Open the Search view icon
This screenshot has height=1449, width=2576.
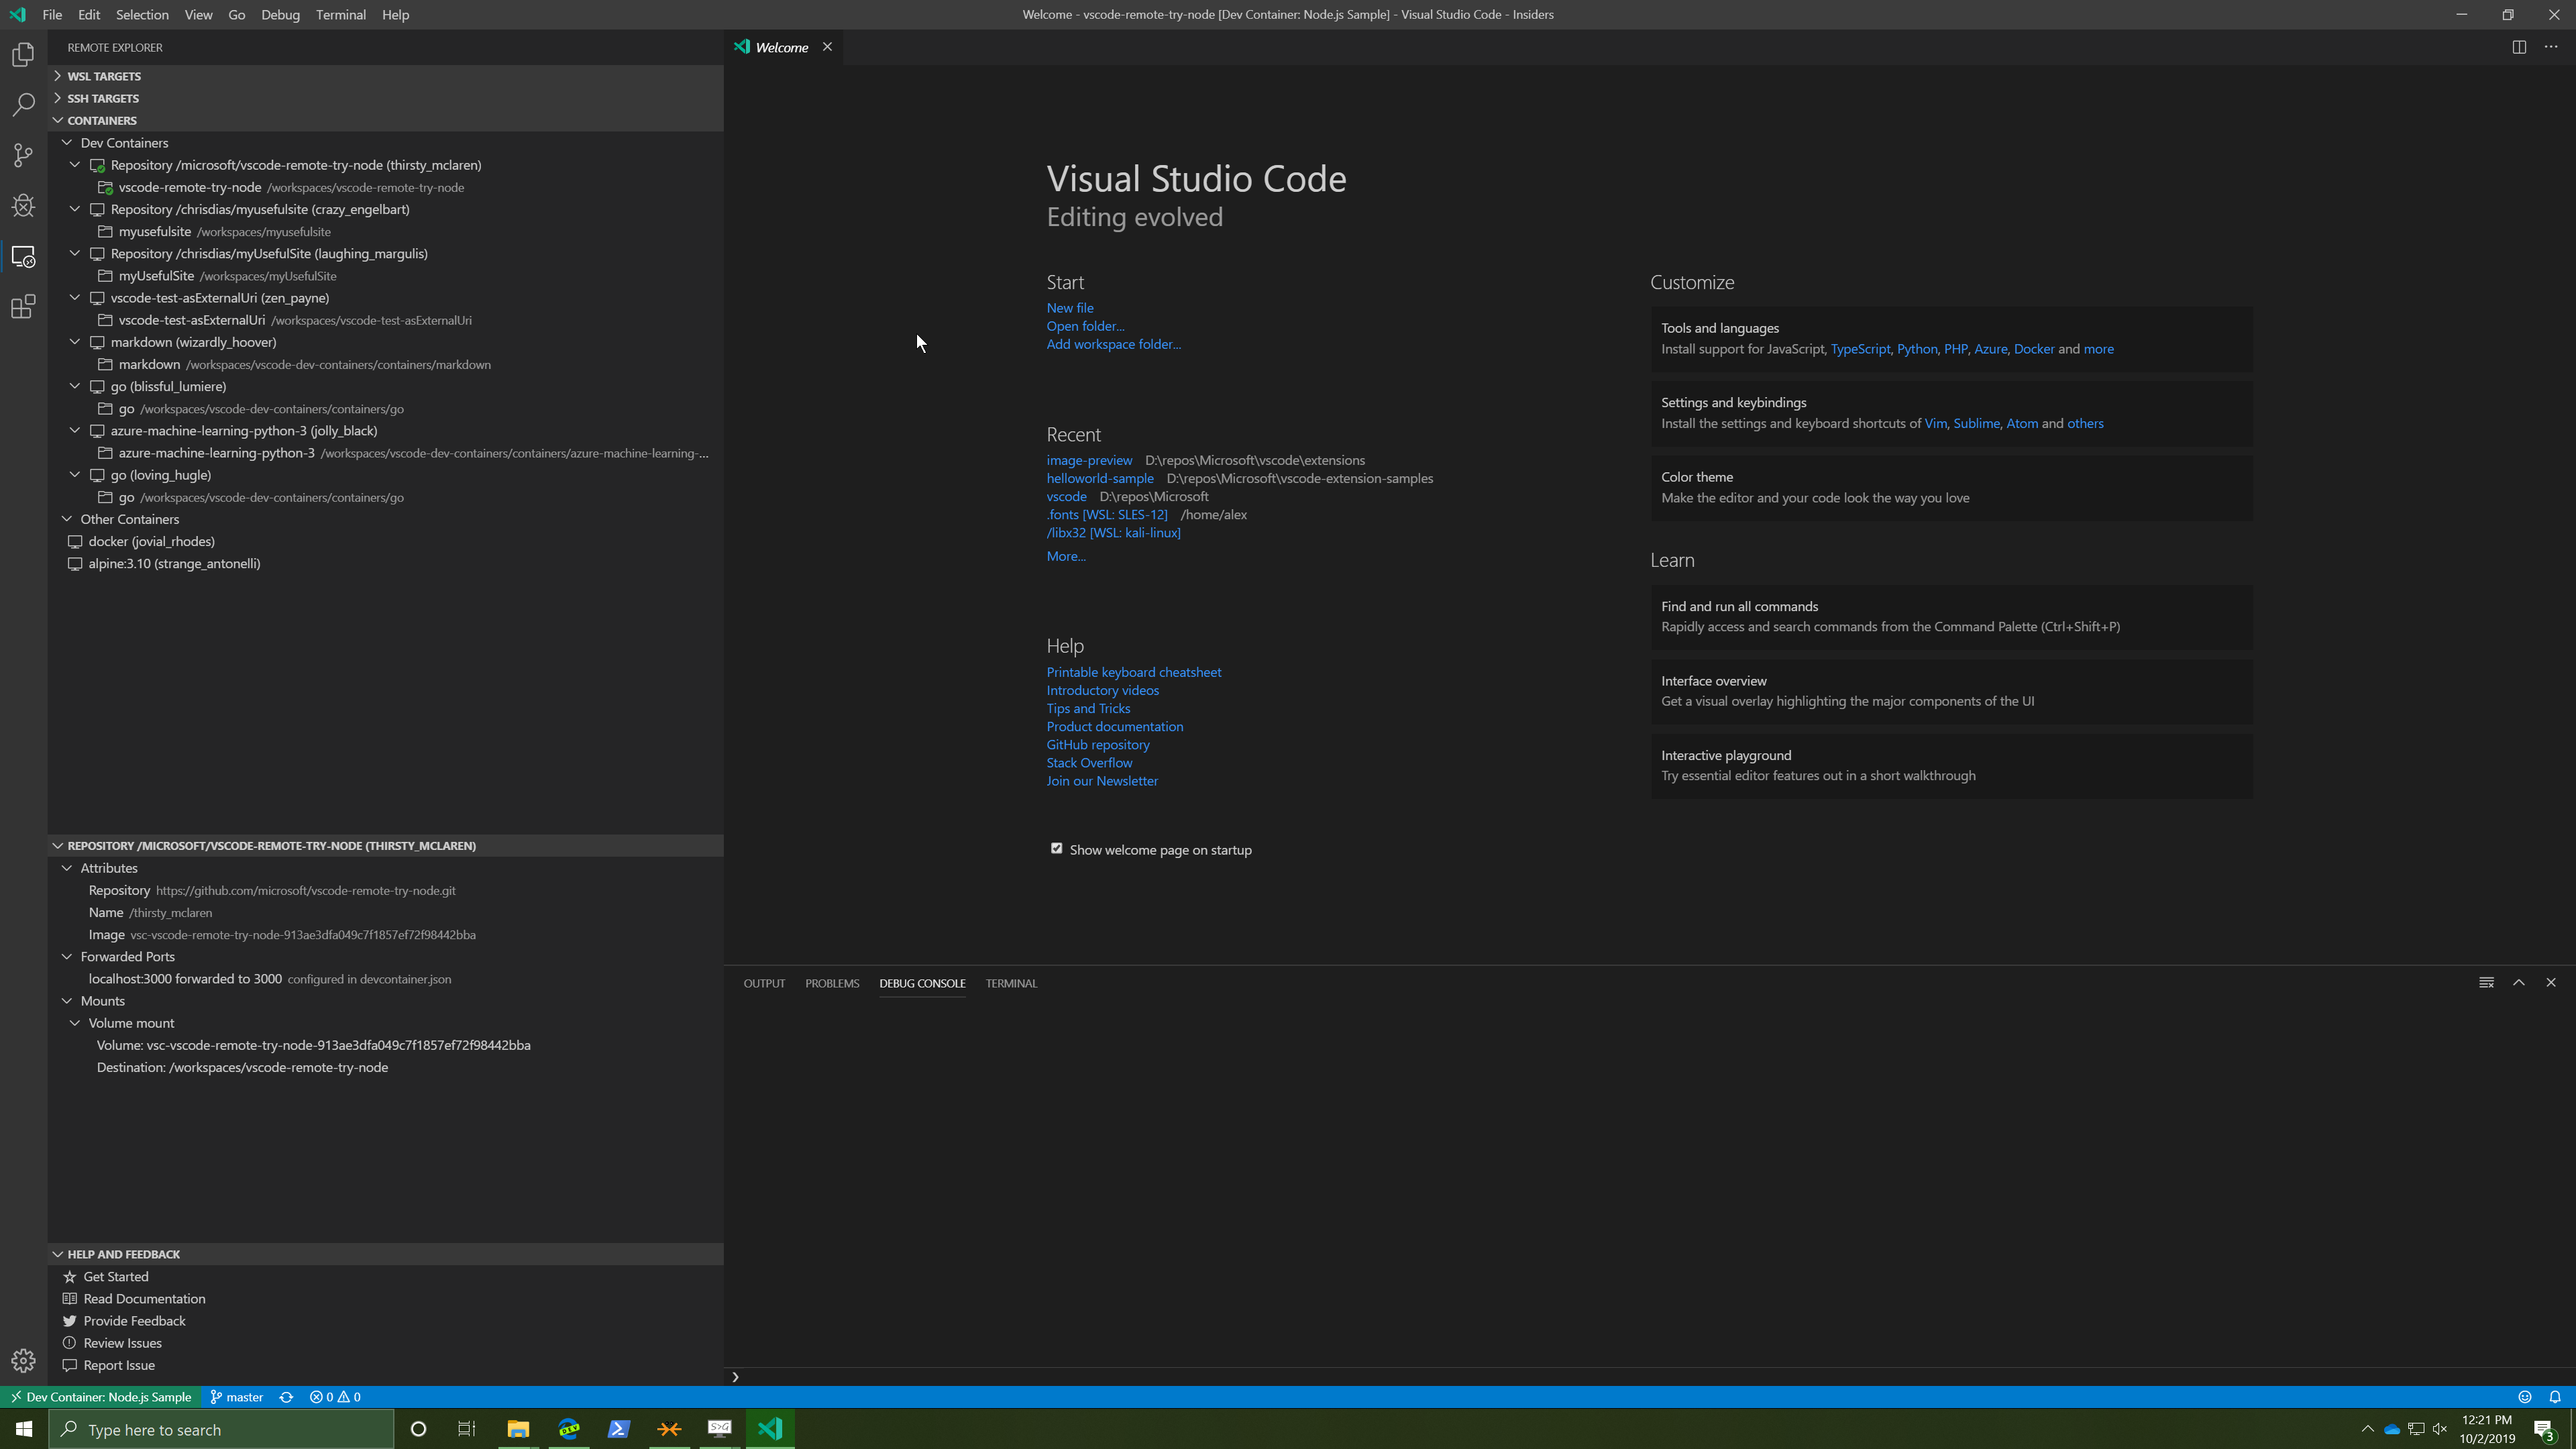click(x=23, y=105)
